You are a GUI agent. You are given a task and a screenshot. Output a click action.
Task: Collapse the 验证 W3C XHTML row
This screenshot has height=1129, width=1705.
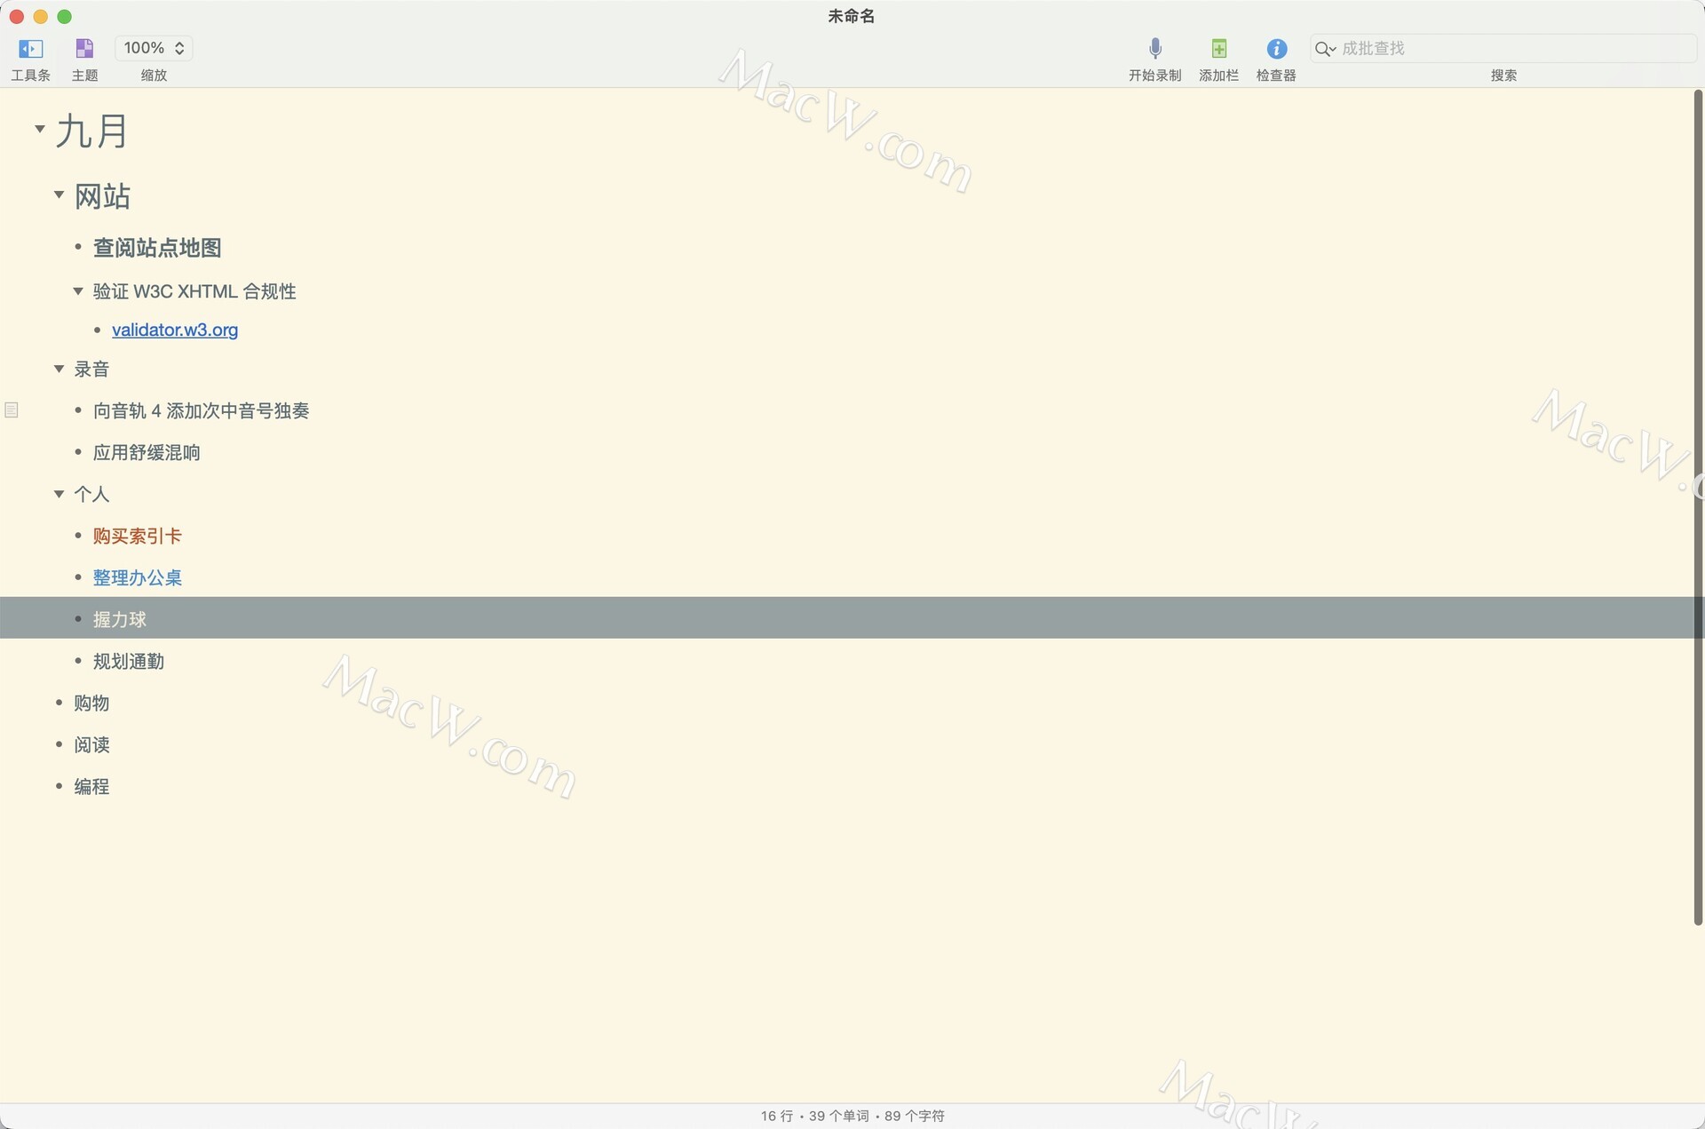(77, 291)
